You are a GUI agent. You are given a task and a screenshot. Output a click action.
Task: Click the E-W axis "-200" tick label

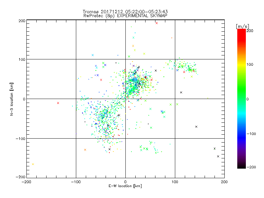[x=26, y=182]
